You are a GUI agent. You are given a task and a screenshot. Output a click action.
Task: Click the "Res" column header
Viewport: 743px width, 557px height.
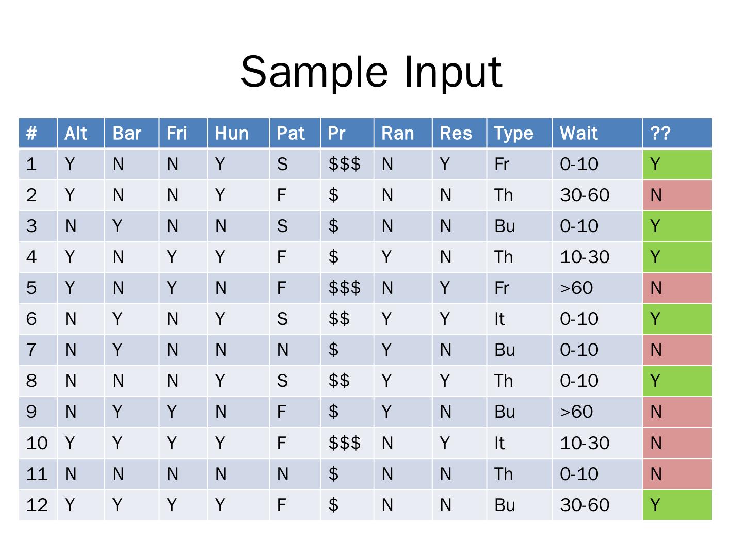(459, 133)
